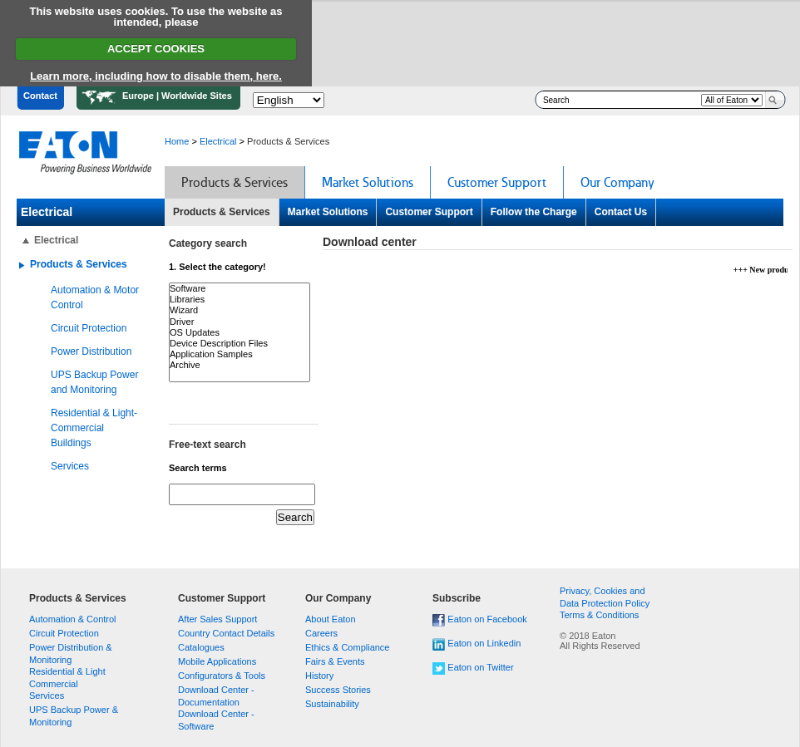Open About Eaton footer link

330,619
